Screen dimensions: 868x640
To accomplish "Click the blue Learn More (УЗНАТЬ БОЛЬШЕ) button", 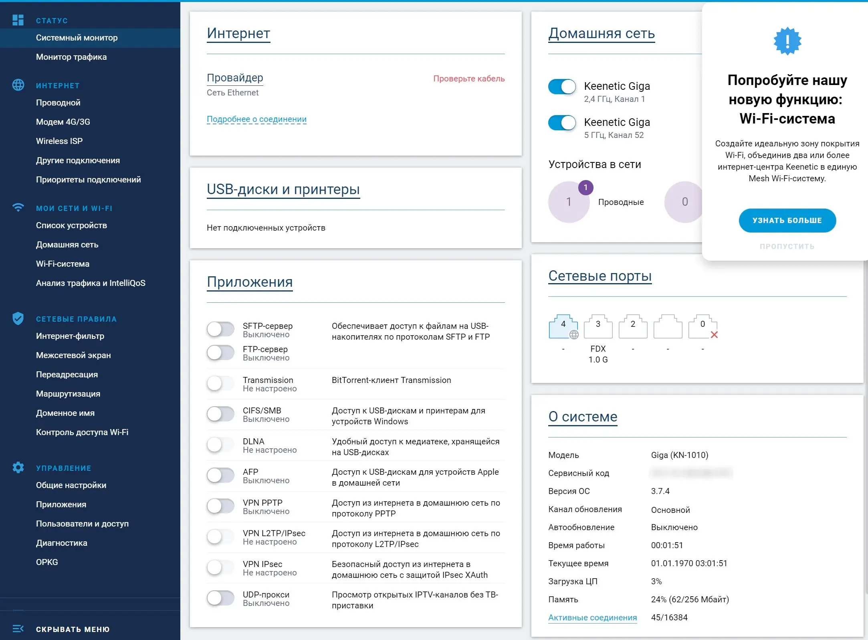I will [787, 221].
